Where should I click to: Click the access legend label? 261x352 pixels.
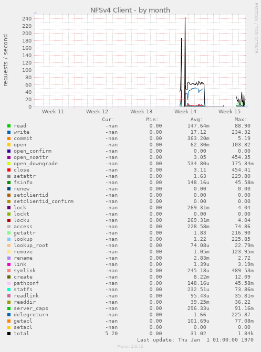(23, 227)
